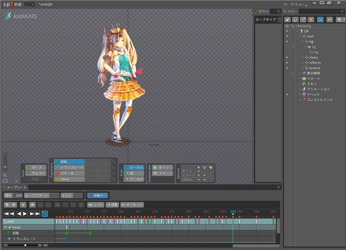Select the 回転 rotate transform tool
Screen dimensions: 346x250
point(69,162)
